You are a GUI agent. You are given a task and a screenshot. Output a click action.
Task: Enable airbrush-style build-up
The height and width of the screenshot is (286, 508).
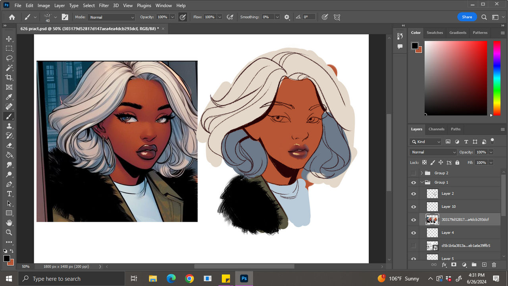[x=229, y=17]
